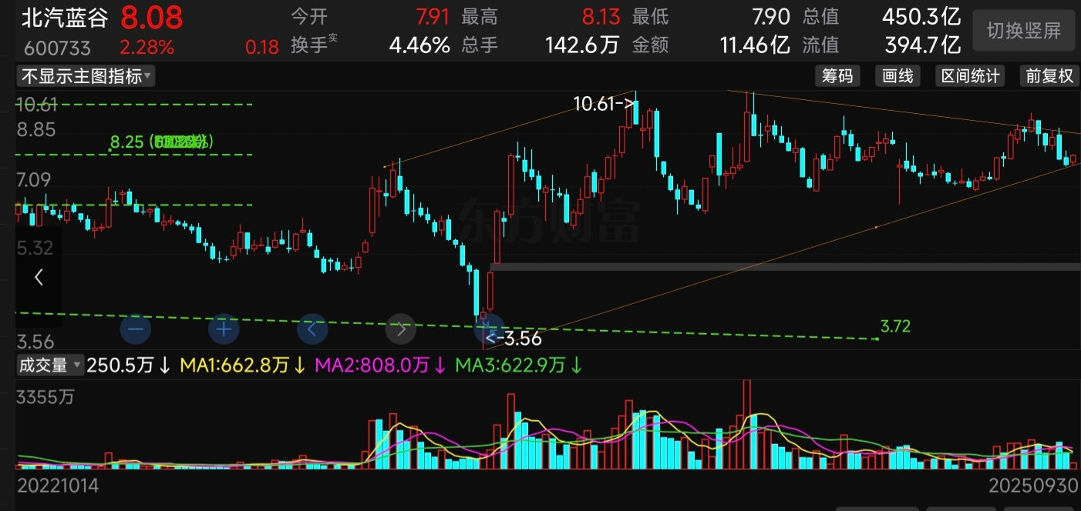This screenshot has height=511, width=1081.
Task: Select the 8.25 green level label
Action: (160, 142)
